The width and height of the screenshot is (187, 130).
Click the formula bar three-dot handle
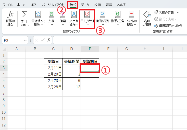pos(31,40)
